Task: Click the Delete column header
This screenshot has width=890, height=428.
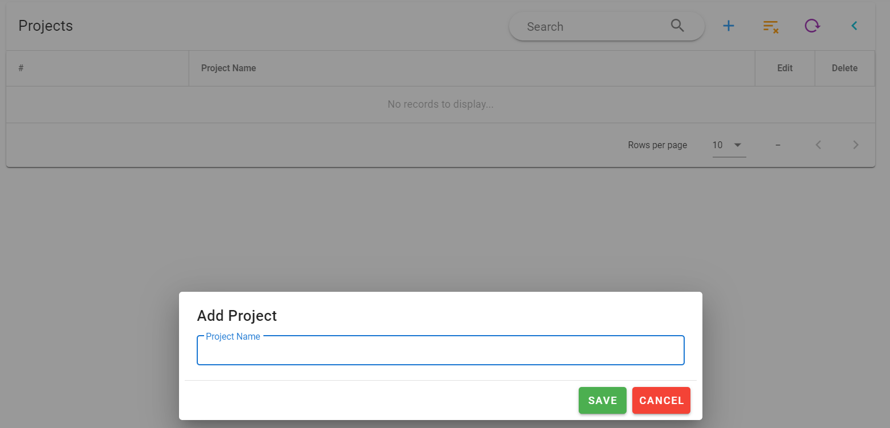Action: click(844, 68)
